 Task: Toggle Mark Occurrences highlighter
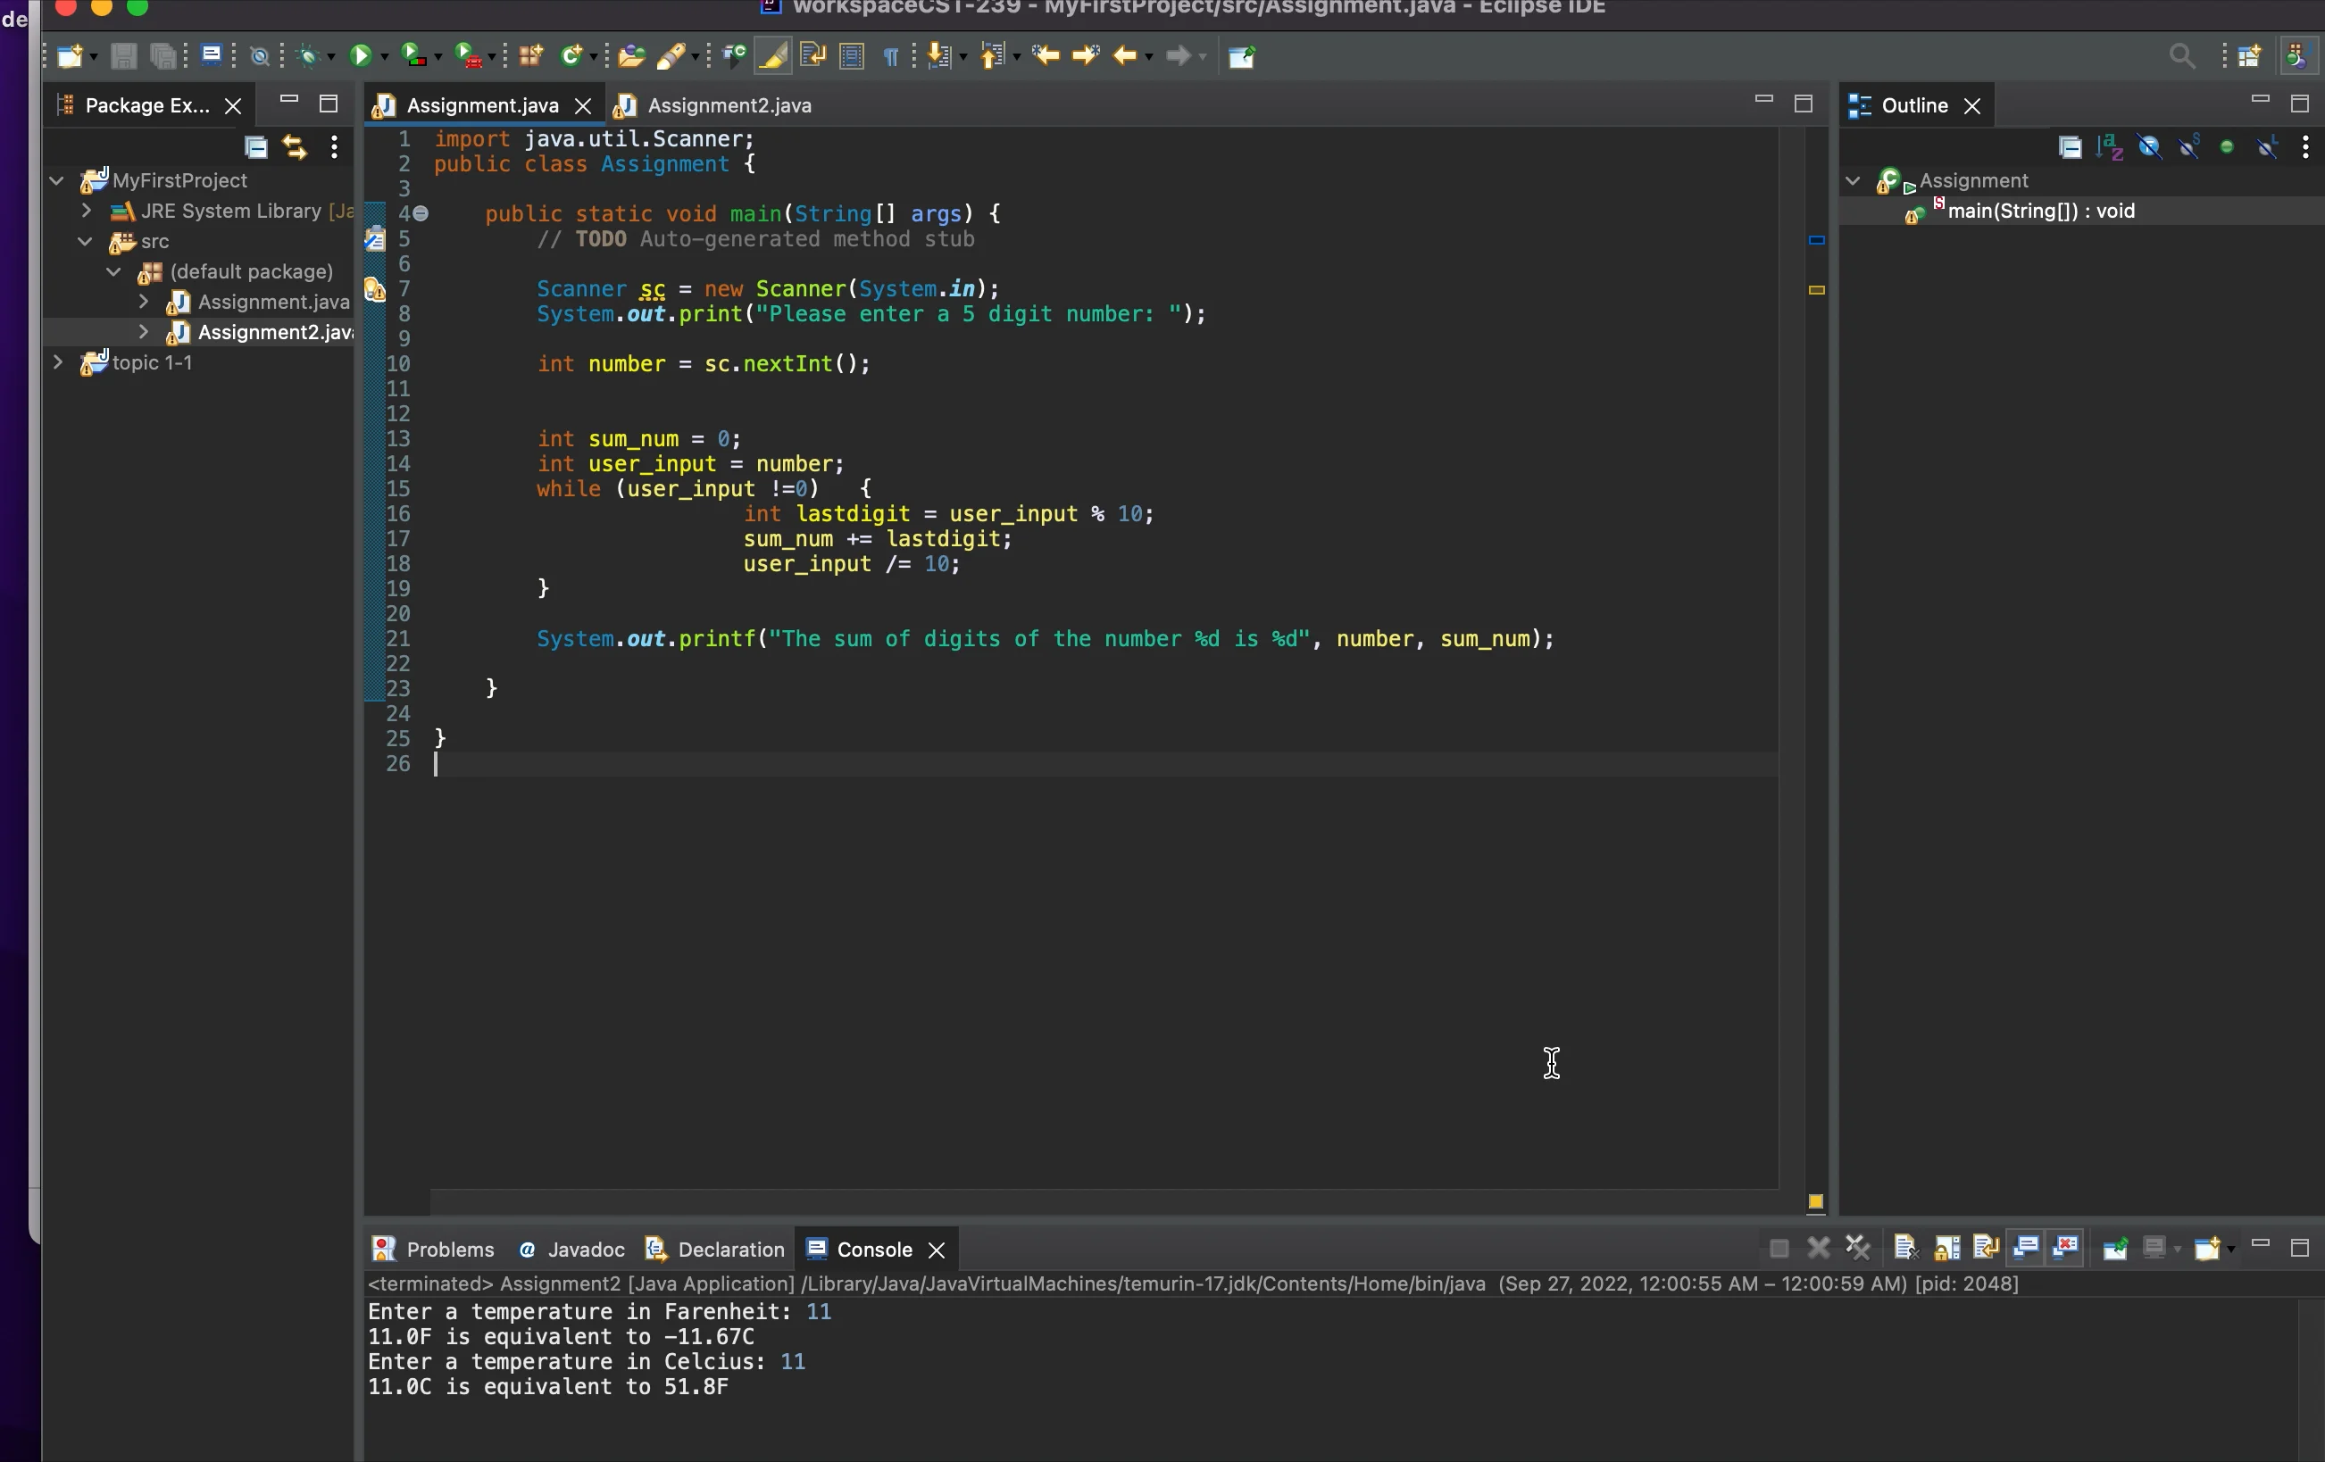[x=772, y=56]
